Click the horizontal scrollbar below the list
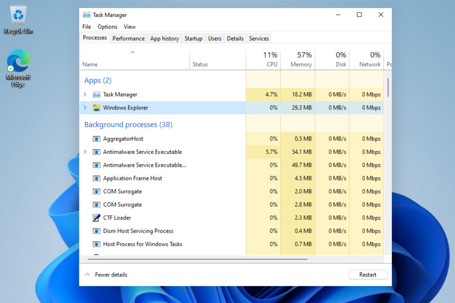 click(x=197, y=259)
